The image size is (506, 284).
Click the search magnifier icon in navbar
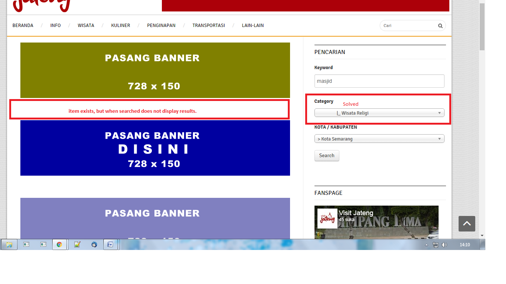coord(440,26)
